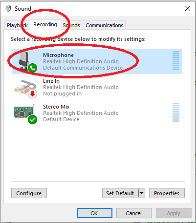Click the 'Default Communications Device' status text
The image size is (196, 223).
pyautogui.click(x=83, y=68)
